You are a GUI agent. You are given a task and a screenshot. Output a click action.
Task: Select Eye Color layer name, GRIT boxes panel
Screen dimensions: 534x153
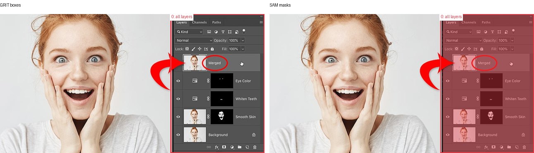[x=243, y=81]
